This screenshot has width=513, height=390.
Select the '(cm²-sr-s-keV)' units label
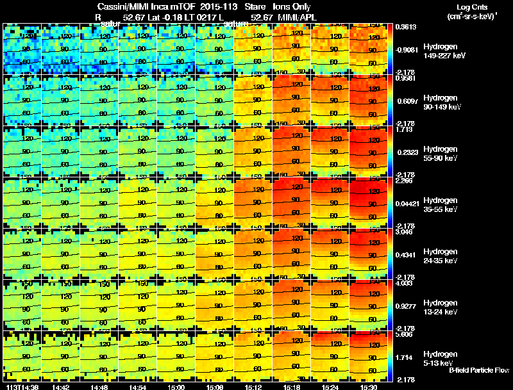[472, 17]
